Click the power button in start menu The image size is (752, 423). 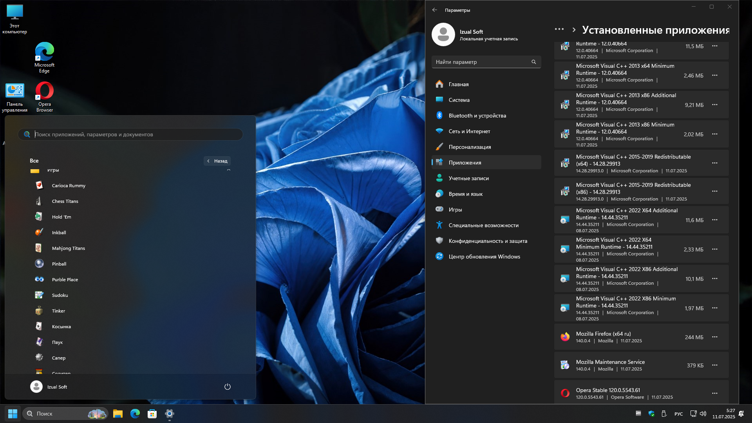(228, 387)
